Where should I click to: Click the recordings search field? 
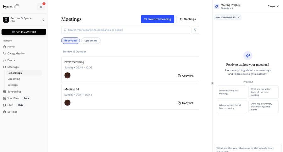tap(125, 30)
